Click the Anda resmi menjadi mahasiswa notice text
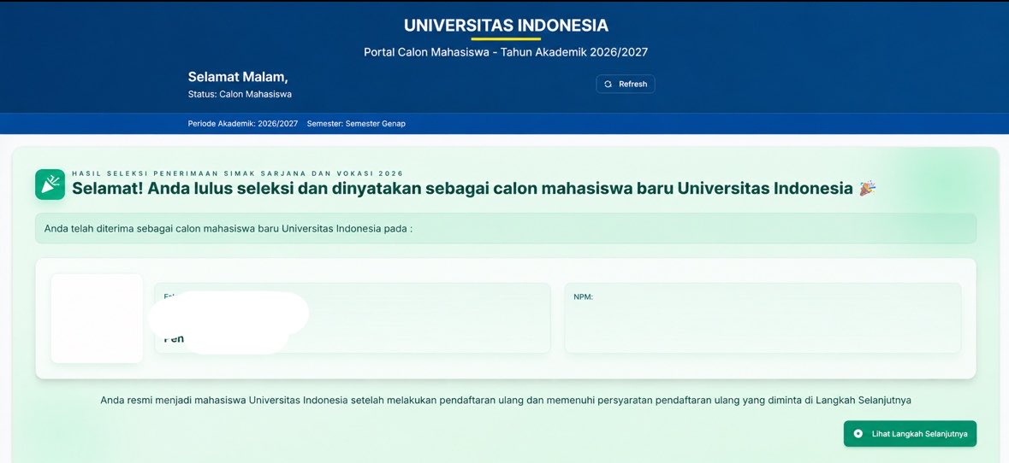This screenshot has height=463, width=1009. click(506, 400)
